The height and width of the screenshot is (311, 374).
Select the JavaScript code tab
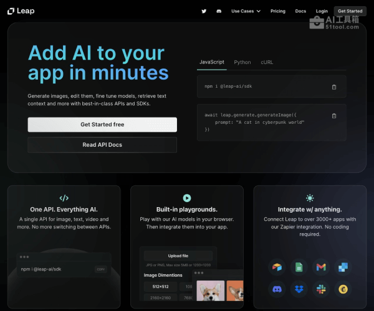pyautogui.click(x=211, y=62)
